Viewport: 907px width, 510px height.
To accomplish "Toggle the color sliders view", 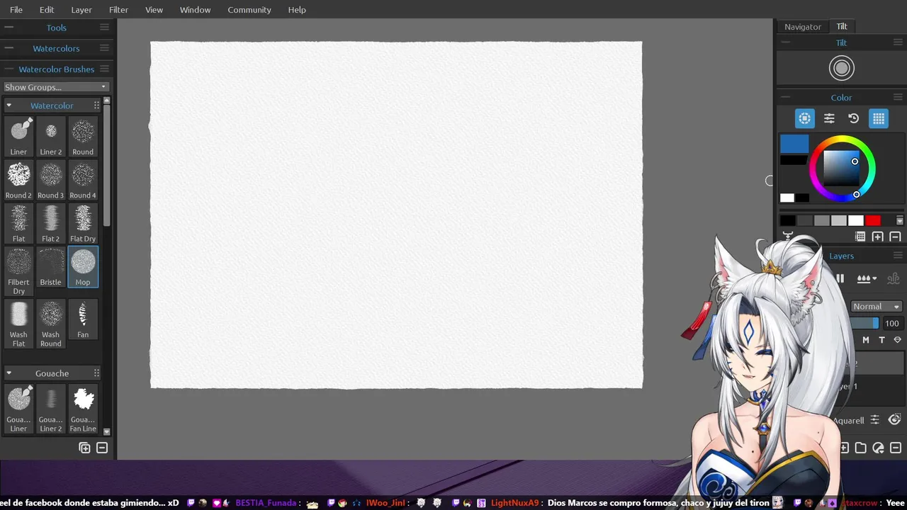I will tap(829, 118).
